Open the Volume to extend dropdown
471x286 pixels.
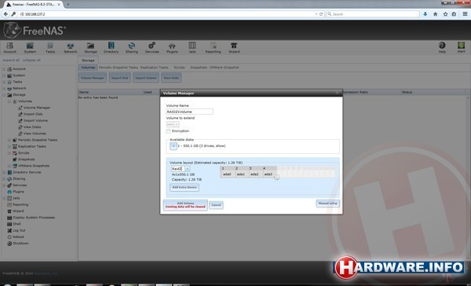point(173,124)
